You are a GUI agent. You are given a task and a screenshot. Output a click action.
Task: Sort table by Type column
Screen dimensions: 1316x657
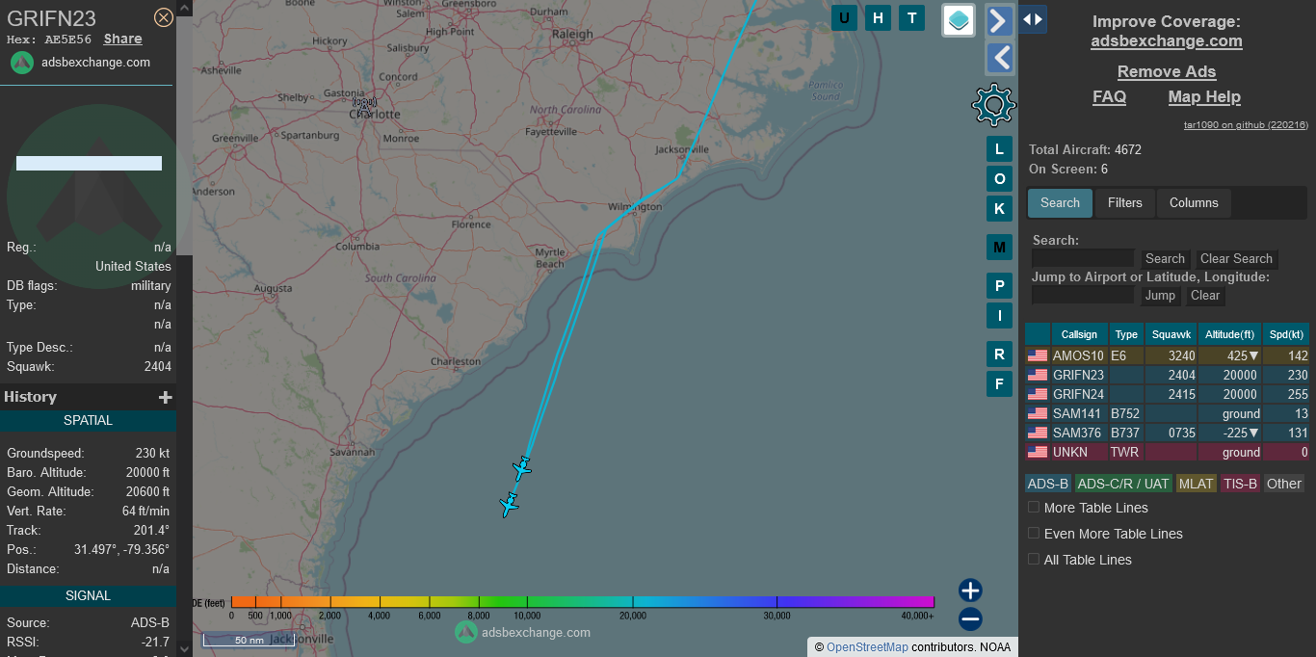pyautogui.click(x=1126, y=334)
